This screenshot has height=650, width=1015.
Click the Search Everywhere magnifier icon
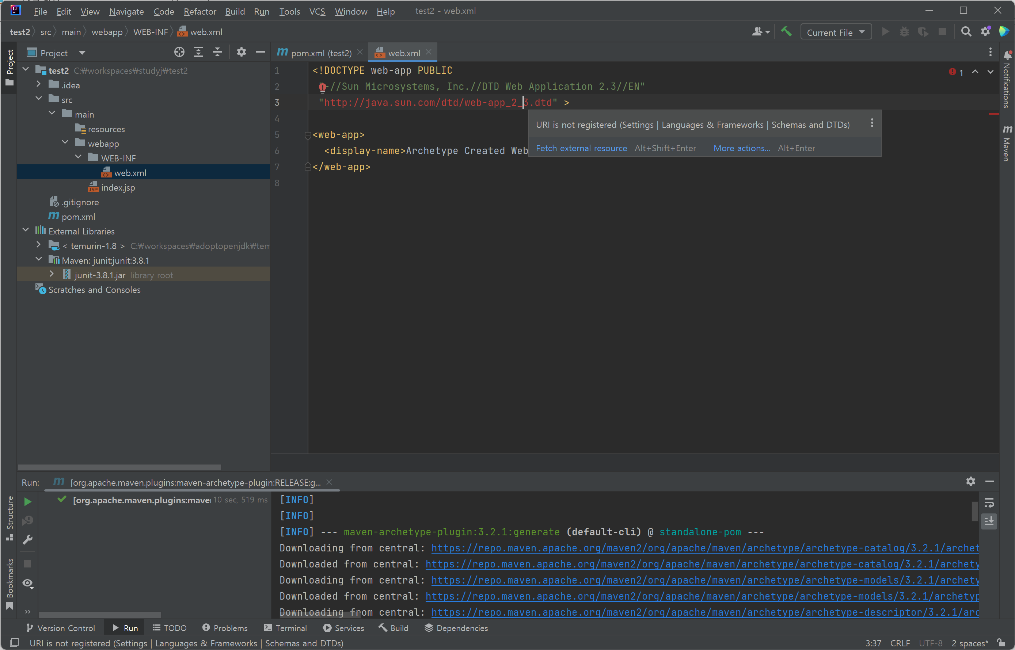click(x=966, y=32)
